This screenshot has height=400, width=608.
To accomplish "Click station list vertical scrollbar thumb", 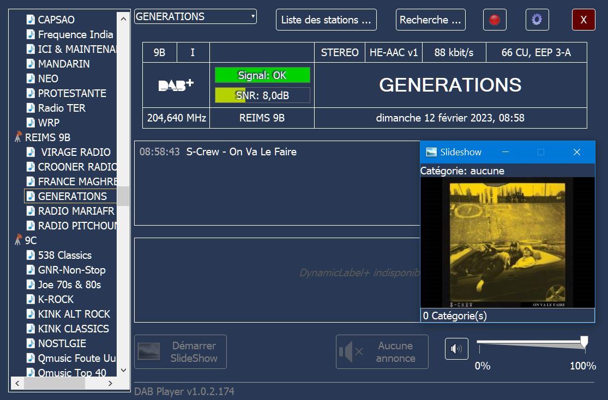I will [x=123, y=196].
